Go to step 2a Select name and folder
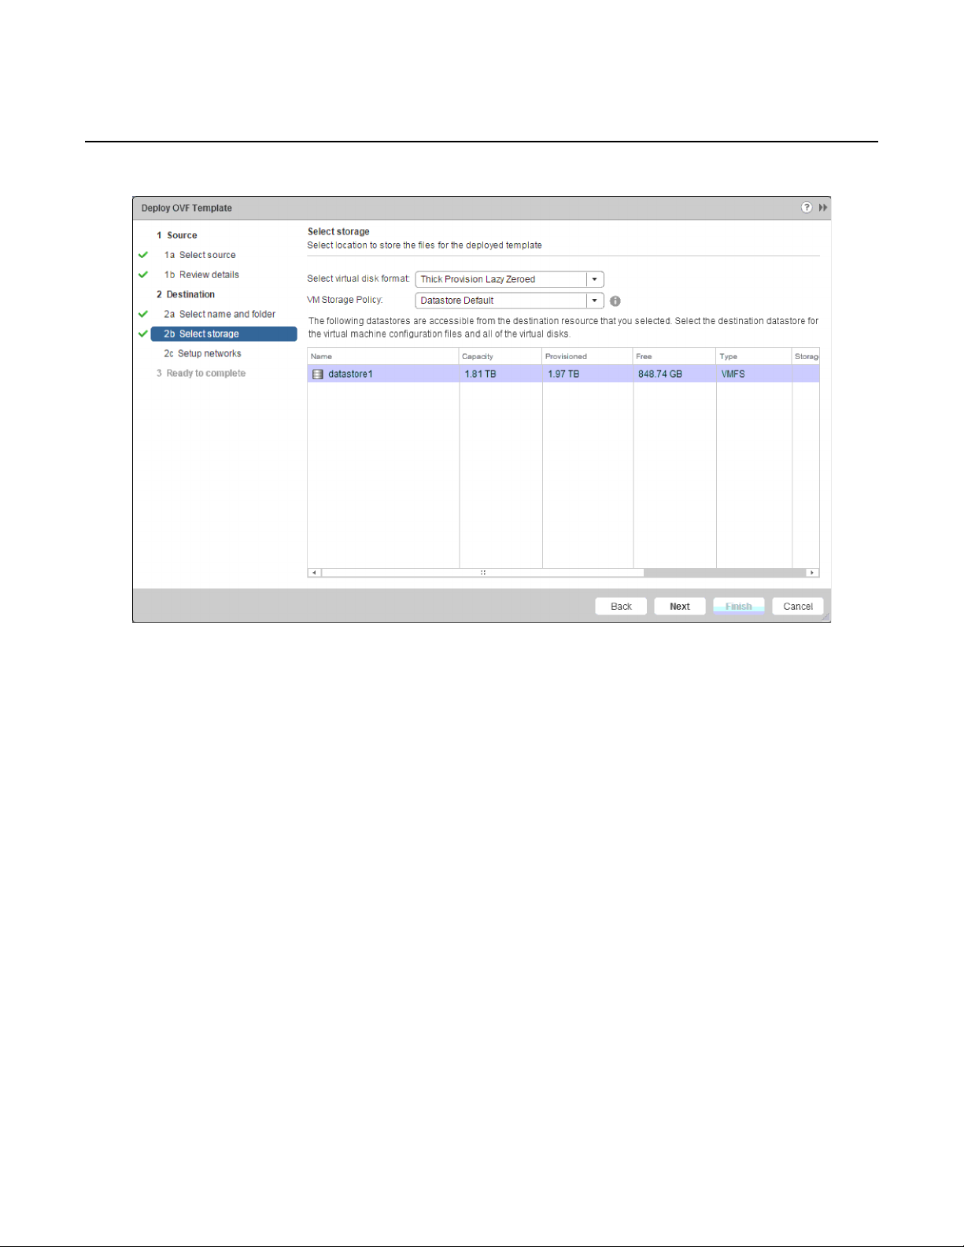The height and width of the screenshot is (1247, 964). (220, 314)
